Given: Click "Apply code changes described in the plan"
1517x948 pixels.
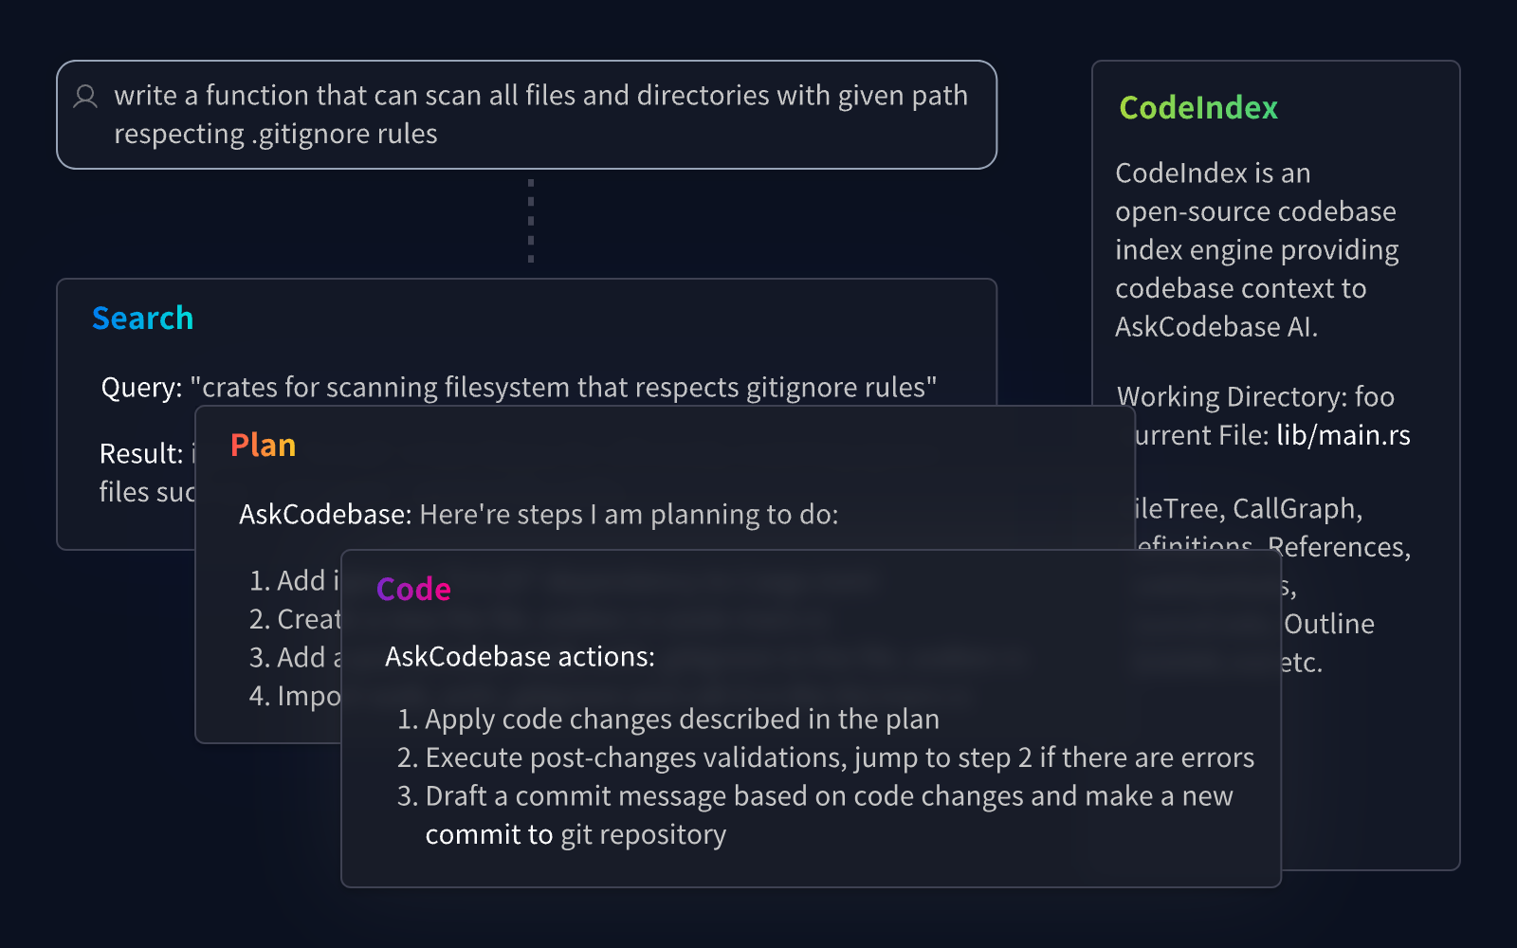Looking at the screenshot, I should point(681,720).
